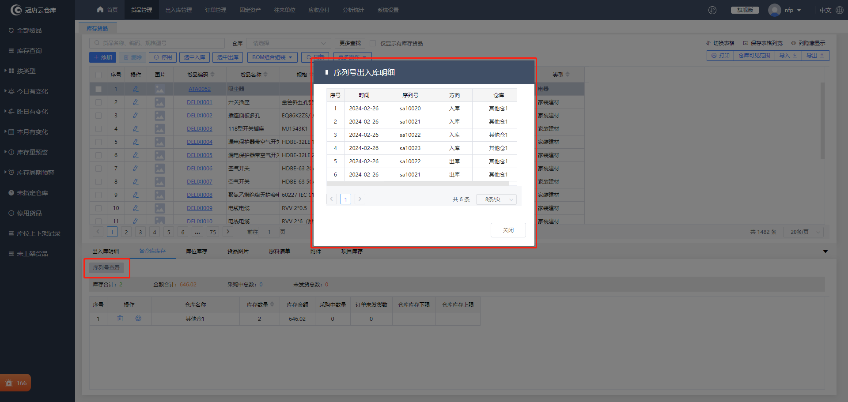Screen dimensions: 848x402
Task: Expand the 今日有变化 sidebar item
Action: [32, 91]
